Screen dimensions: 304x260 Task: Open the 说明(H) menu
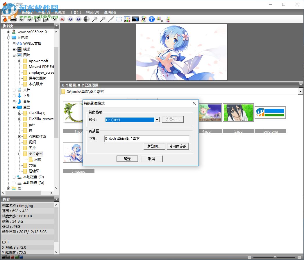[x=110, y=12]
